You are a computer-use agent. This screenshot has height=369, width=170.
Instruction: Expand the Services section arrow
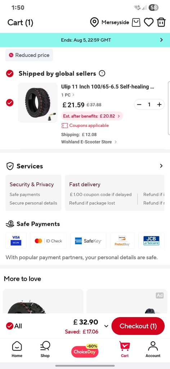click(161, 166)
